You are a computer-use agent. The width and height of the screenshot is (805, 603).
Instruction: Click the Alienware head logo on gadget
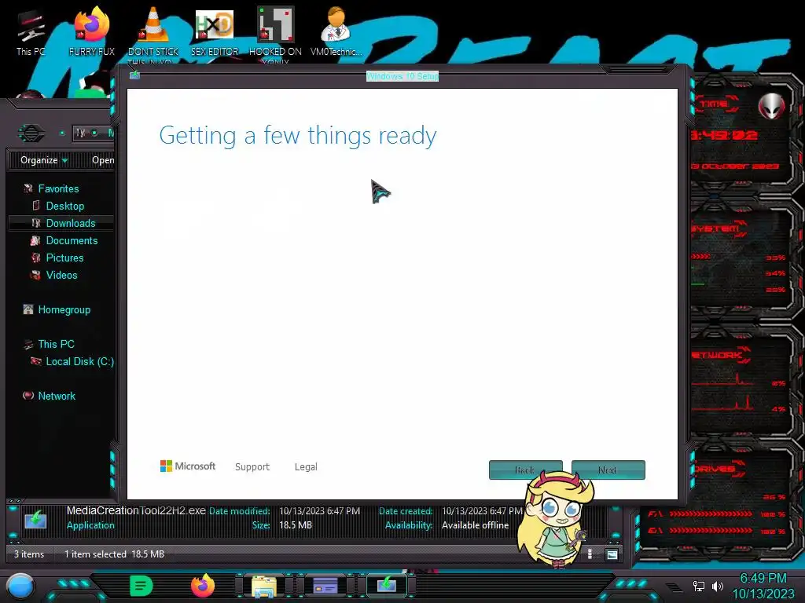point(771,106)
